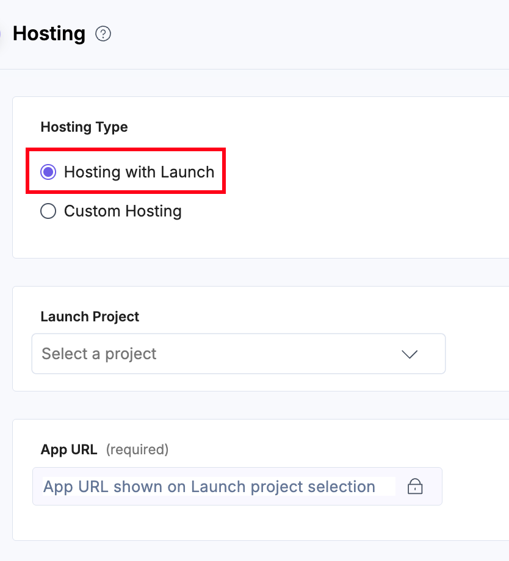Click the down arrow to list available projects
The image size is (509, 561).
pos(410,354)
